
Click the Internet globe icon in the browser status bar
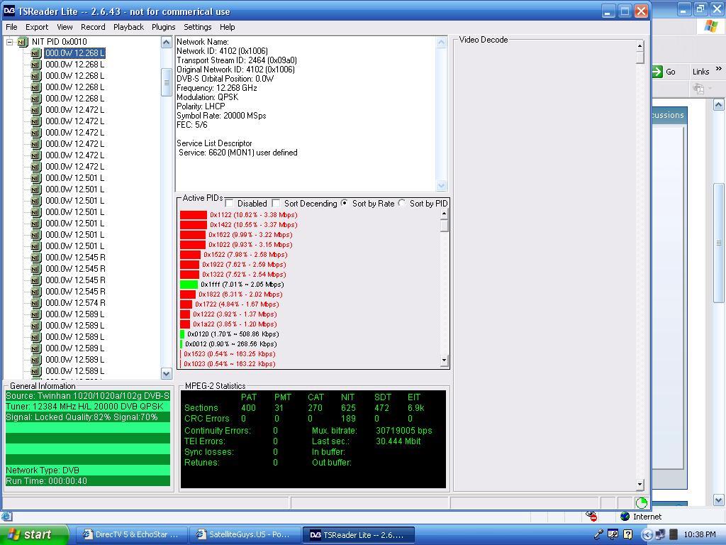(625, 517)
